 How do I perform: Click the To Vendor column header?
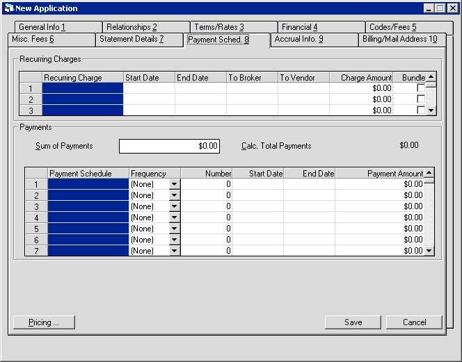point(303,77)
